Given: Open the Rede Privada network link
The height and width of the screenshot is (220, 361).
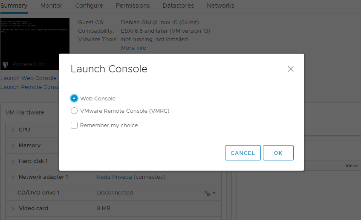Looking at the screenshot, I should [114, 177].
